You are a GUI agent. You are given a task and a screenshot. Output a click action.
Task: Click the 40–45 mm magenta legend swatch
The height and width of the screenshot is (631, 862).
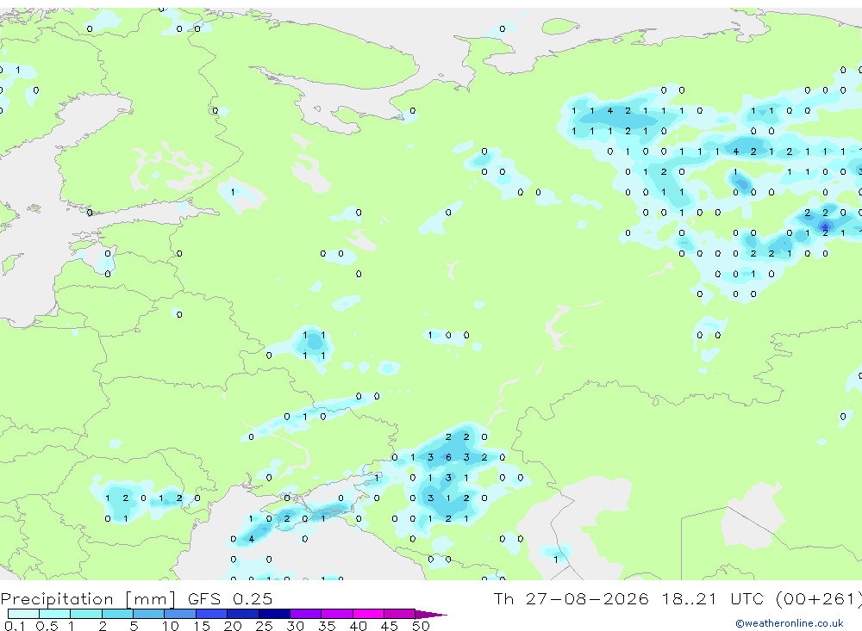pos(368,614)
